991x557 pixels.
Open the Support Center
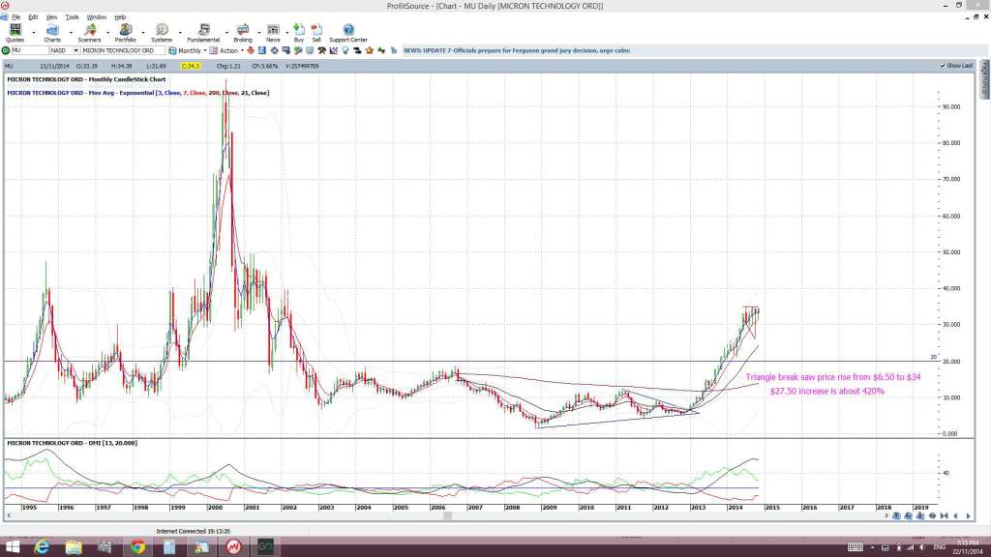348,33
